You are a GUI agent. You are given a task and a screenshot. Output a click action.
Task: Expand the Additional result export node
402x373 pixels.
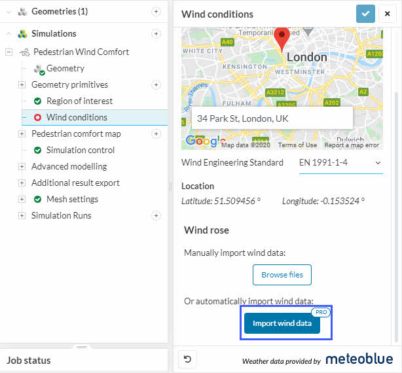tap(22, 183)
